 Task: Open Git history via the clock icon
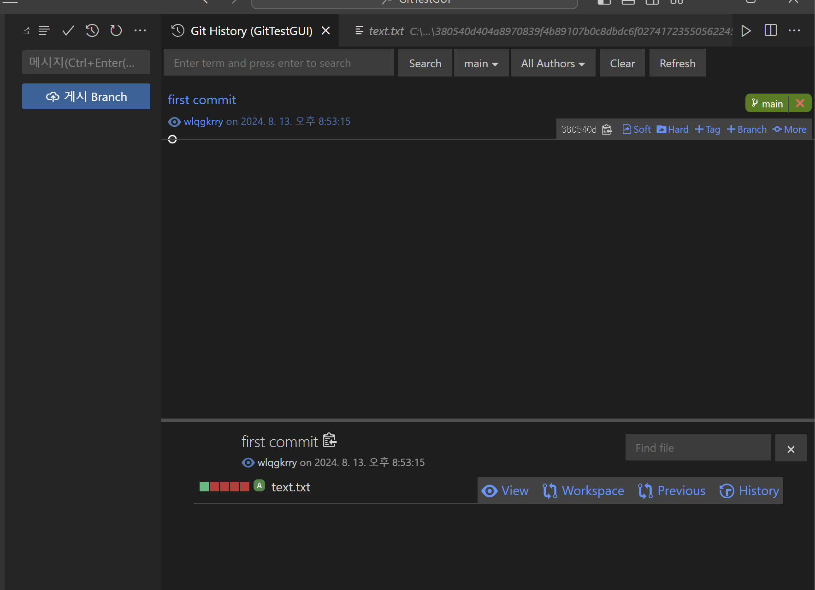pyautogui.click(x=92, y=31)
